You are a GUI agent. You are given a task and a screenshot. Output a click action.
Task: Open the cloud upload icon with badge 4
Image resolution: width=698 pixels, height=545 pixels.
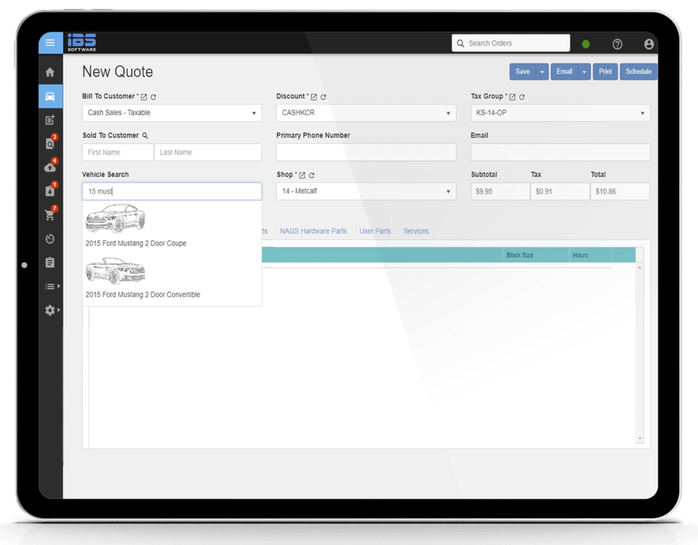pos(50,166)
